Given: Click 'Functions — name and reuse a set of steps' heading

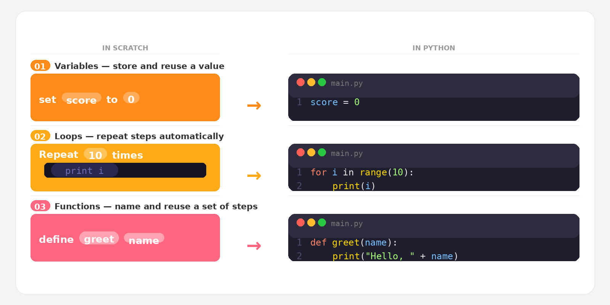Looking at the screenshot, I should click(156, 206).
